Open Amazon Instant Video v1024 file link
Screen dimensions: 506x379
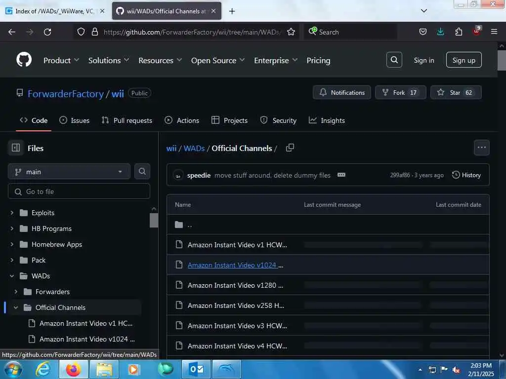235,265
